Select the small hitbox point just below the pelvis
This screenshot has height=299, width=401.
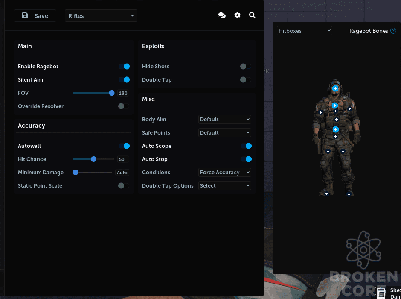click(x=335, y=137)
